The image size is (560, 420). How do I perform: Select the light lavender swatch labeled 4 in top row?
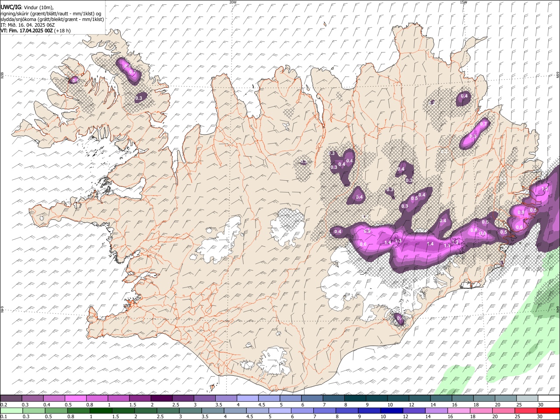(x=248, y=399)
